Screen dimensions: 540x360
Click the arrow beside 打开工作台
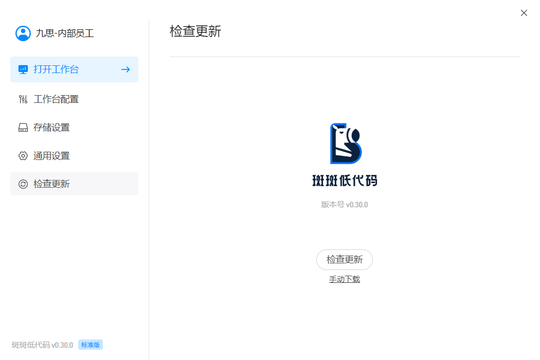(125, 69)
